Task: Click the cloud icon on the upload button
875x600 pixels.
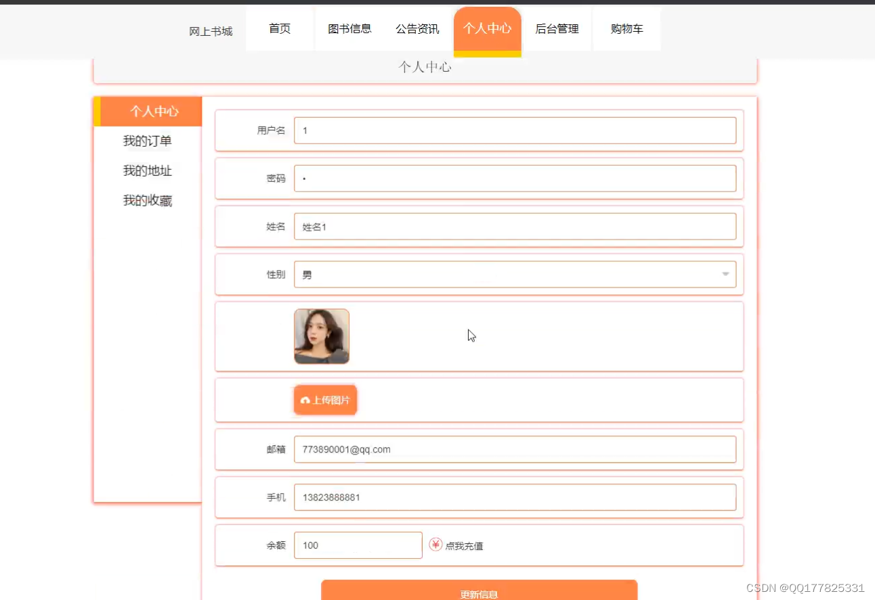Action: click(x=305, y=400)
